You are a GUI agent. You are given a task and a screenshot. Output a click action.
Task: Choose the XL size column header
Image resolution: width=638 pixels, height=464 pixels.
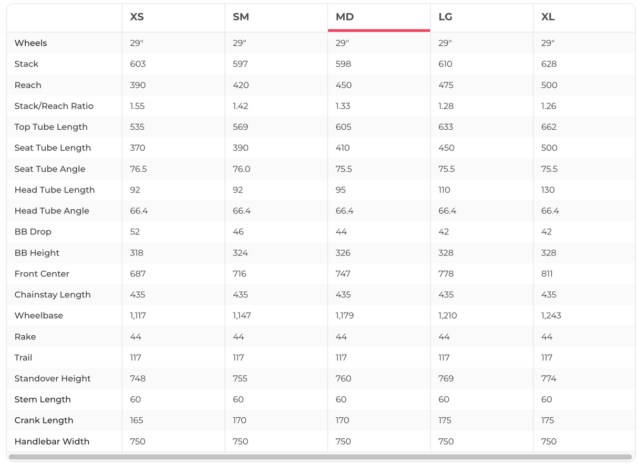click(548, 17)
